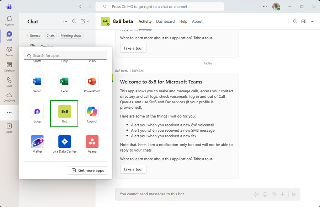Launch the Asana app
The height and width of the screenshot is (207, 320).
(x=92, y=142)
